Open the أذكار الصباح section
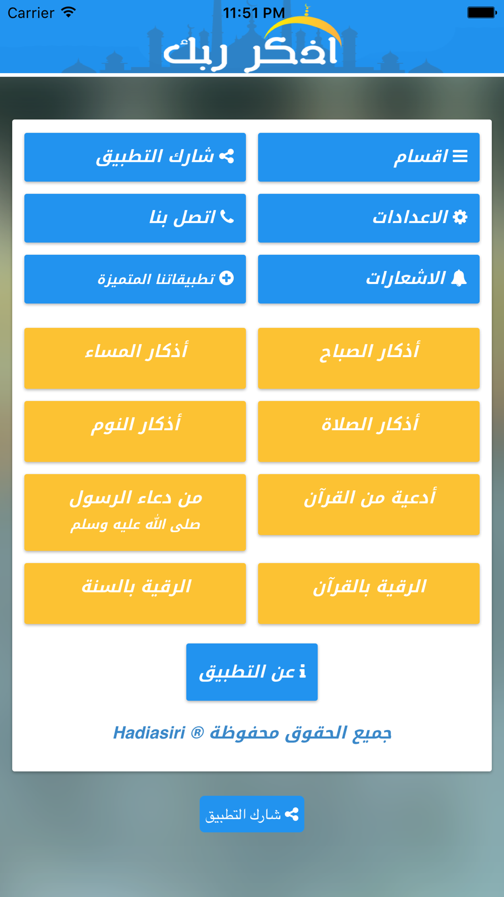Viewport: 504px width, 897px height. 368,358
